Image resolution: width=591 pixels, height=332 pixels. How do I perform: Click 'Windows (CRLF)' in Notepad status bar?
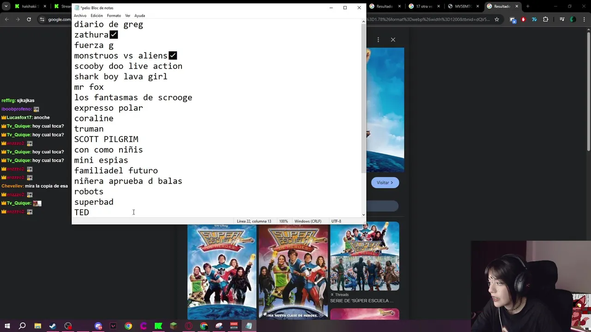[308, 221]
